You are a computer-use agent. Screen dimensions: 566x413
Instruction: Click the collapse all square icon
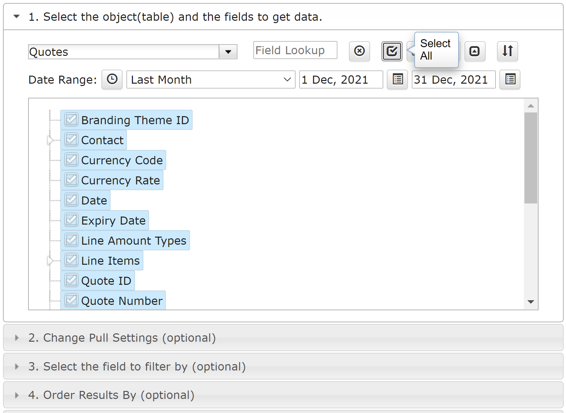(475, 51)
